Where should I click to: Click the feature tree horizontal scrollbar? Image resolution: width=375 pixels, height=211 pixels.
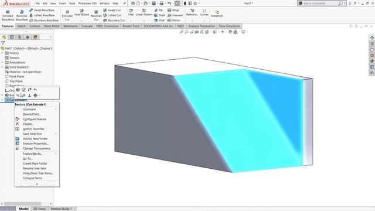[x=23, y=203]
